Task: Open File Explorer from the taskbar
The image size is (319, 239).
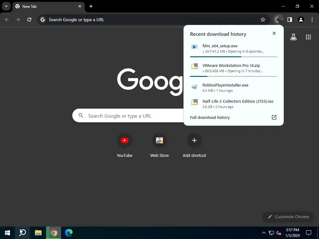Action: click(x=38, y=233)
